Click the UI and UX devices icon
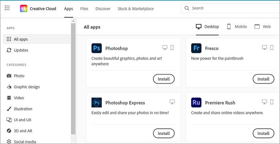Screen dimensions: 280x144 (x=9, y=120)
